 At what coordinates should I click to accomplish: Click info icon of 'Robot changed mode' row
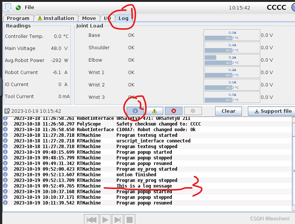5,129
